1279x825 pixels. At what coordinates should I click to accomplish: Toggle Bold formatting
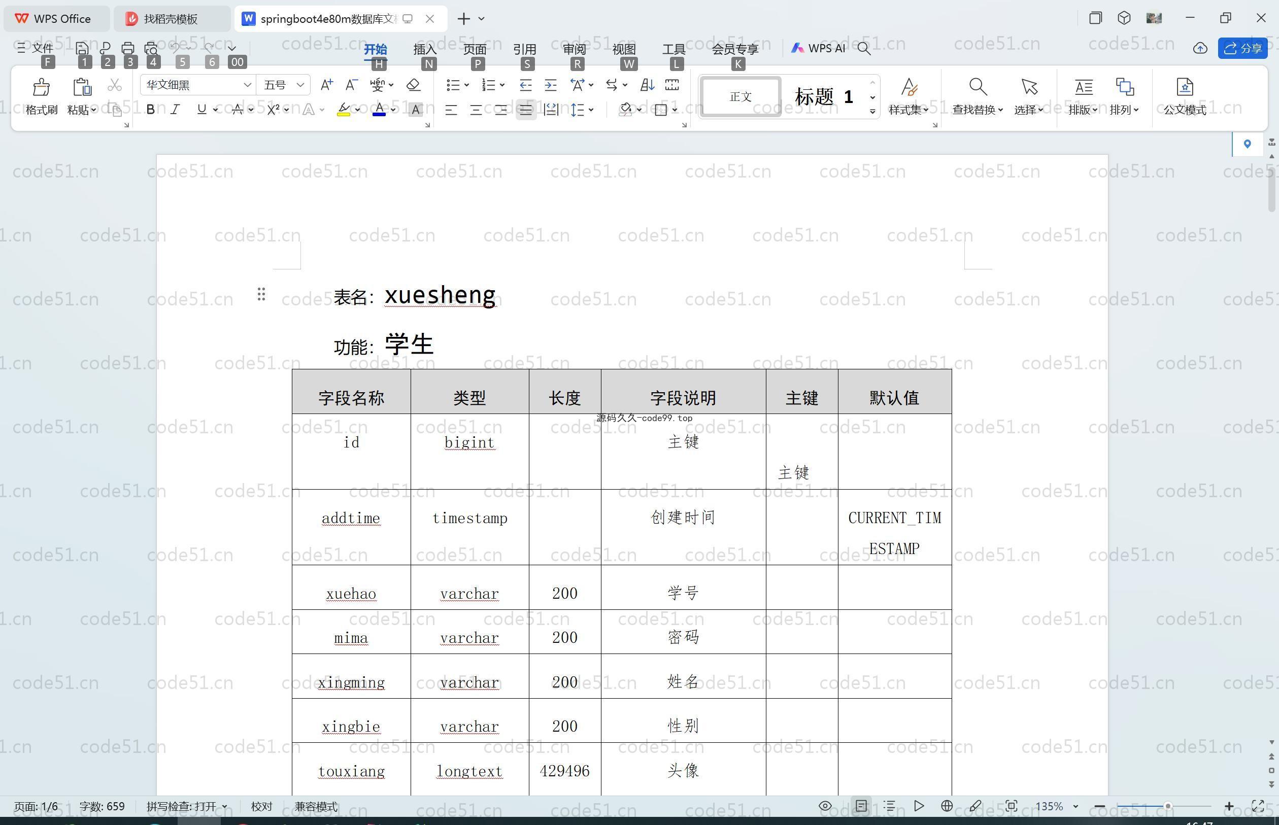151,110
